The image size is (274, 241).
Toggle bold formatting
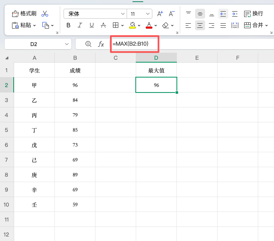click(x=68, y=25)
